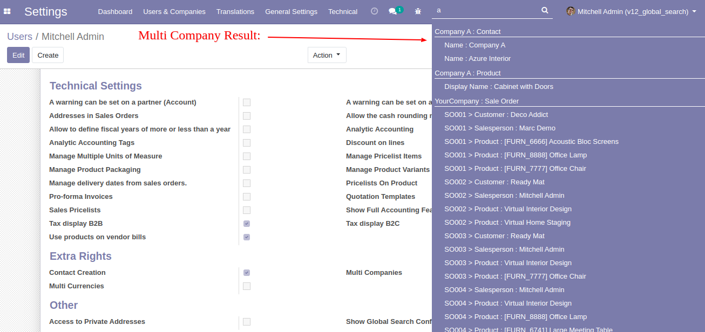Go to Users breadcrumb link
The height and width of the screenshot is (332, 705).
tap(19, 37)
